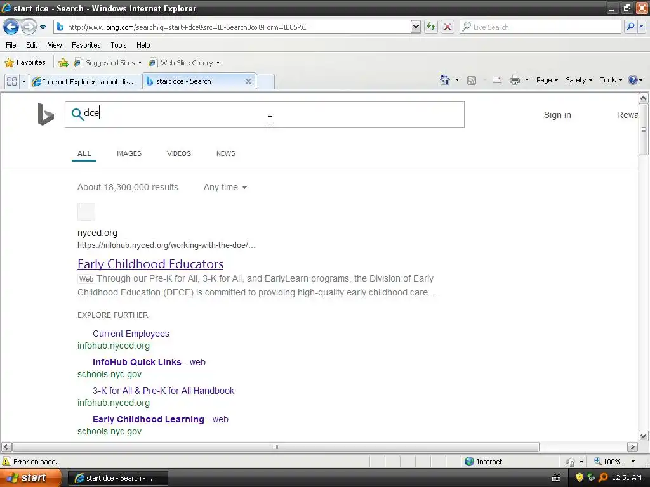Open the Tools command bar menu
The image size is (650, 487).
(611, 80)
